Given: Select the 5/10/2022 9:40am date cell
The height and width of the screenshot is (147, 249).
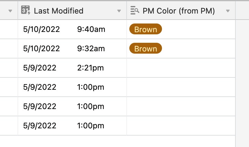Looking at the screenshot, I should (72, 29).
